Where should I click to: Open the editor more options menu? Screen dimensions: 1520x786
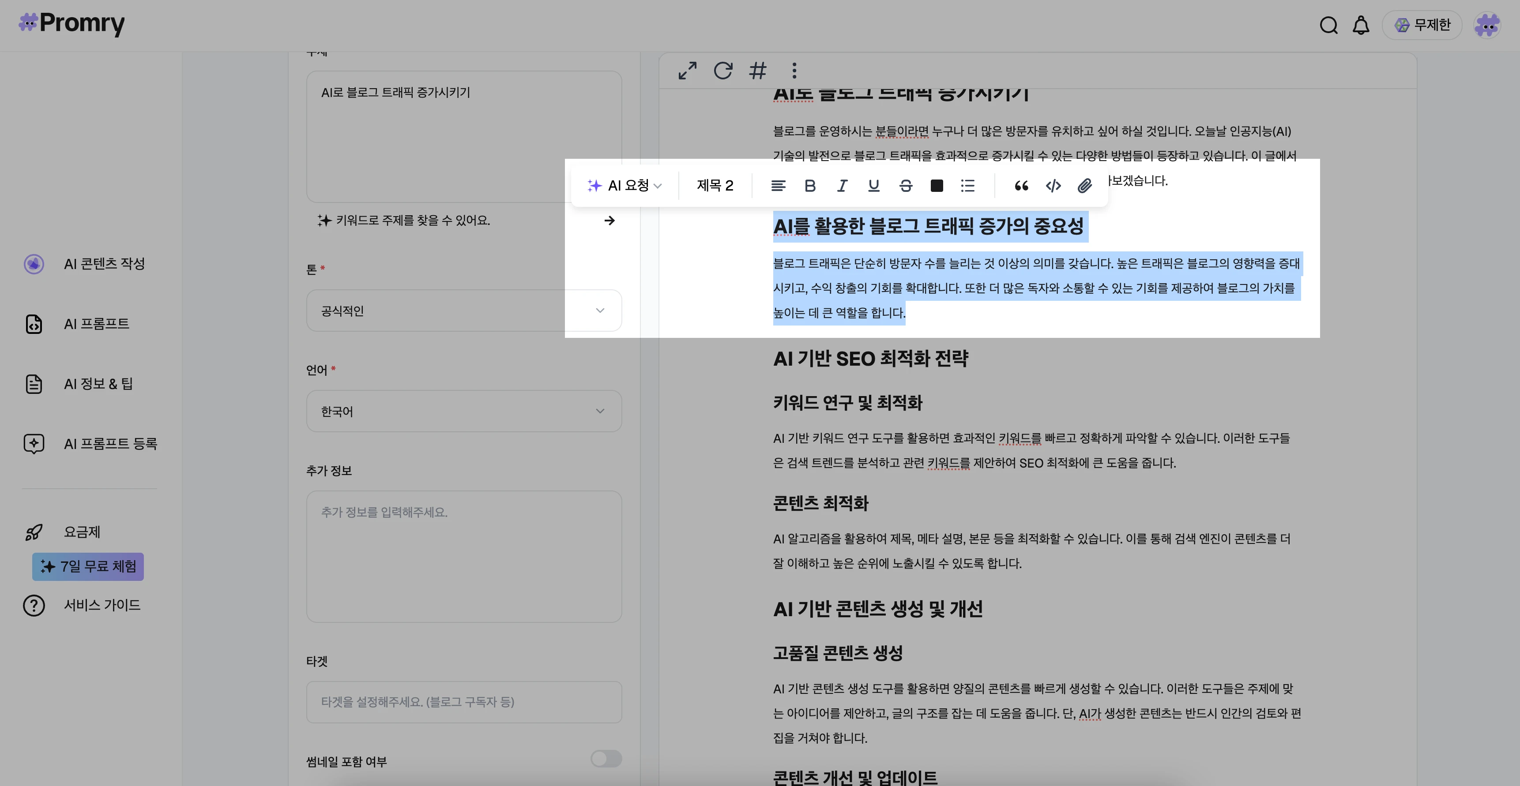(794, 71)
